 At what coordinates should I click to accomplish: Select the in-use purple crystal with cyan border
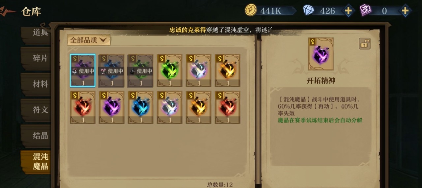click(x=83, y=70)
